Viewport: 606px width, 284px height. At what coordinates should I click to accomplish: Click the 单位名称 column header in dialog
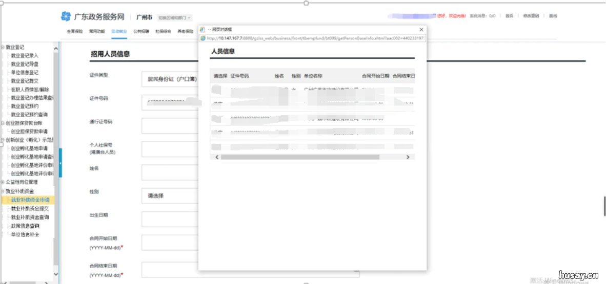pyautogui.click(x=313, y=76)
